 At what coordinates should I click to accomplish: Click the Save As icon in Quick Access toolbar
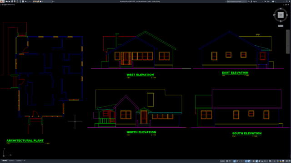pos(15,1)
